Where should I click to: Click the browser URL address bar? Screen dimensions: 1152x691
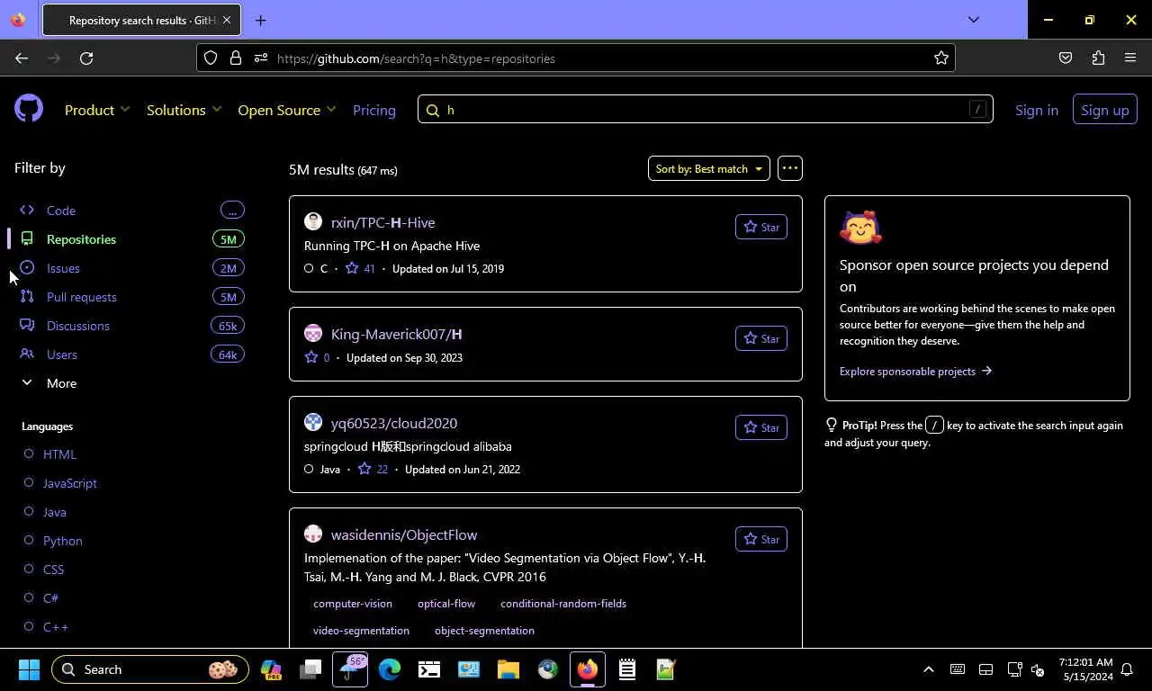pyautogui.click(x=576, y=58)
